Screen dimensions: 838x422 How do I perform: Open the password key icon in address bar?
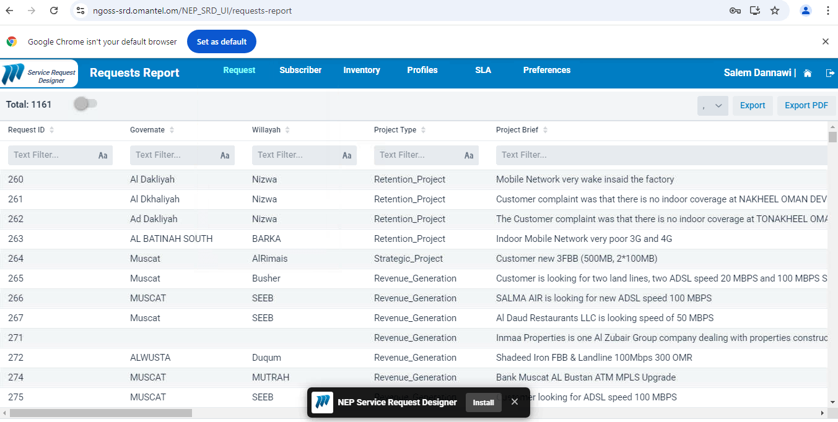click(735, 11)
